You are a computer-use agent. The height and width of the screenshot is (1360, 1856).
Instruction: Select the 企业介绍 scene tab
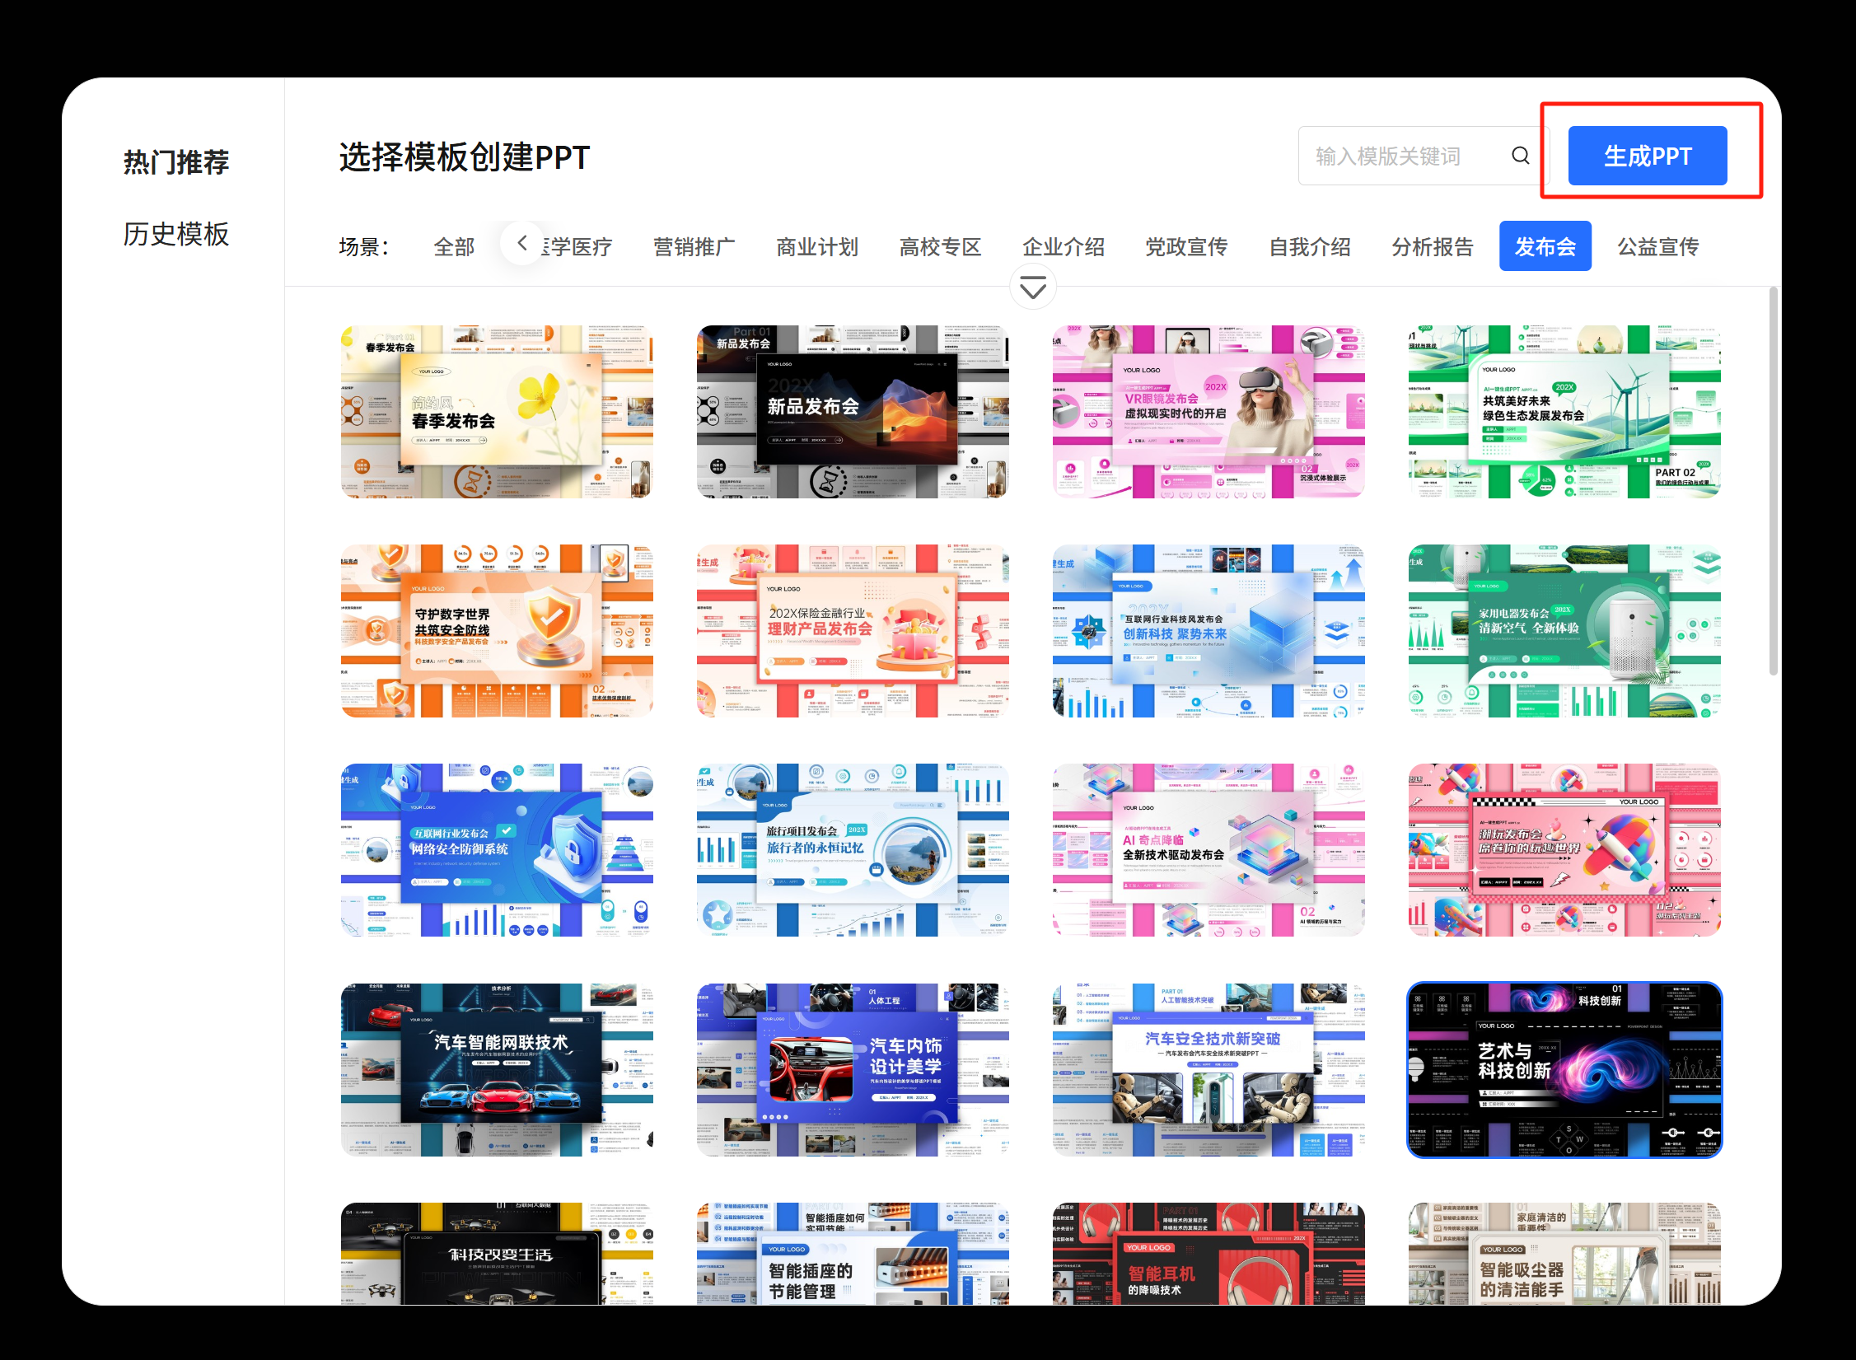[1063, 246]
